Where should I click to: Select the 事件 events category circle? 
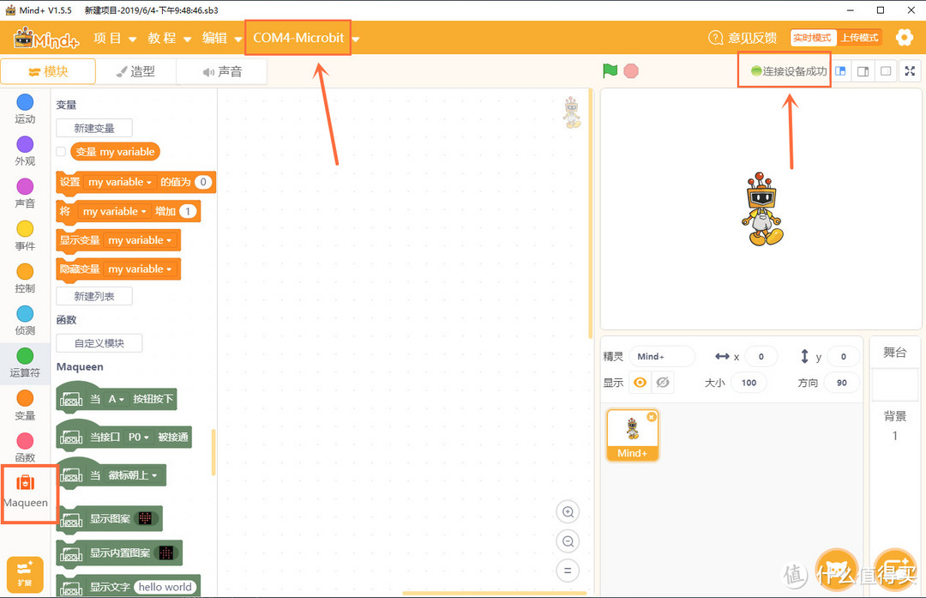pyautogui.click(x=25, y=229)
